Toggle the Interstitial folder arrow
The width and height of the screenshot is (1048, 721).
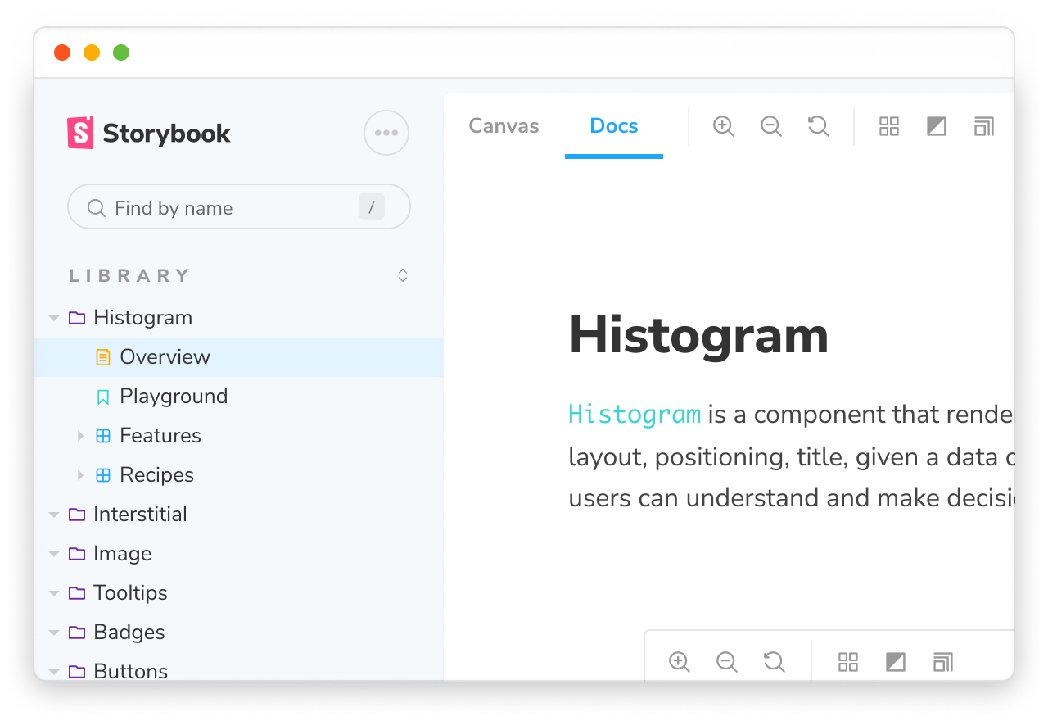tap(54, 515)
